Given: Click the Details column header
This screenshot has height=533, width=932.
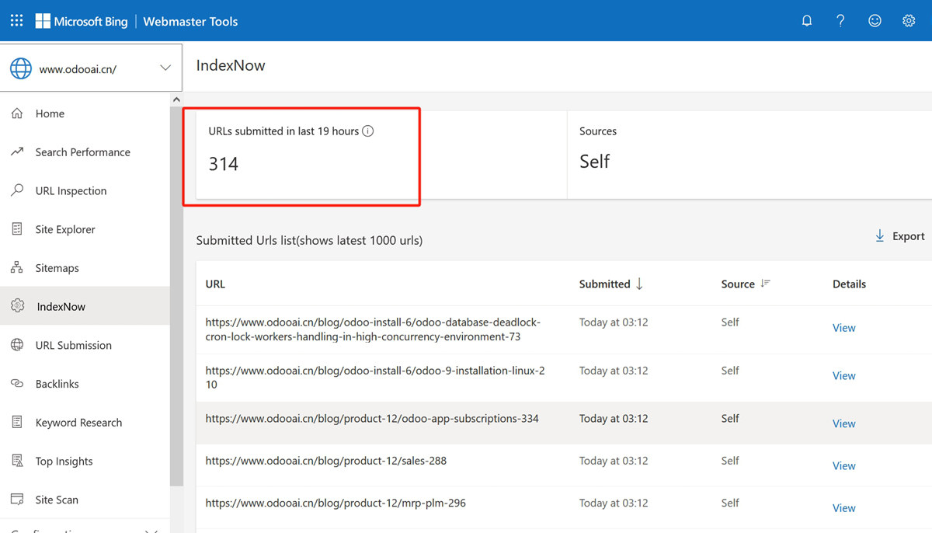Looking at the screenshot, I should [x=849, y=284].
